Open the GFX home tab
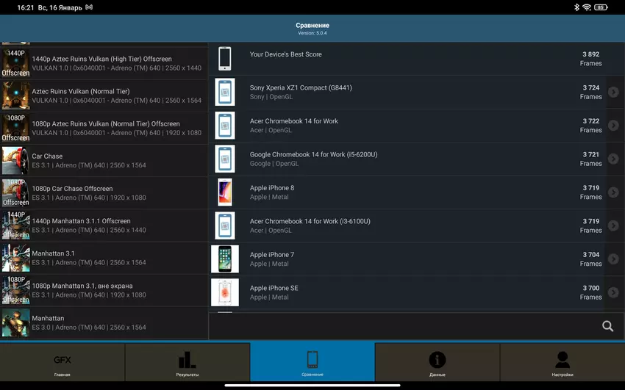 point(63,362)
